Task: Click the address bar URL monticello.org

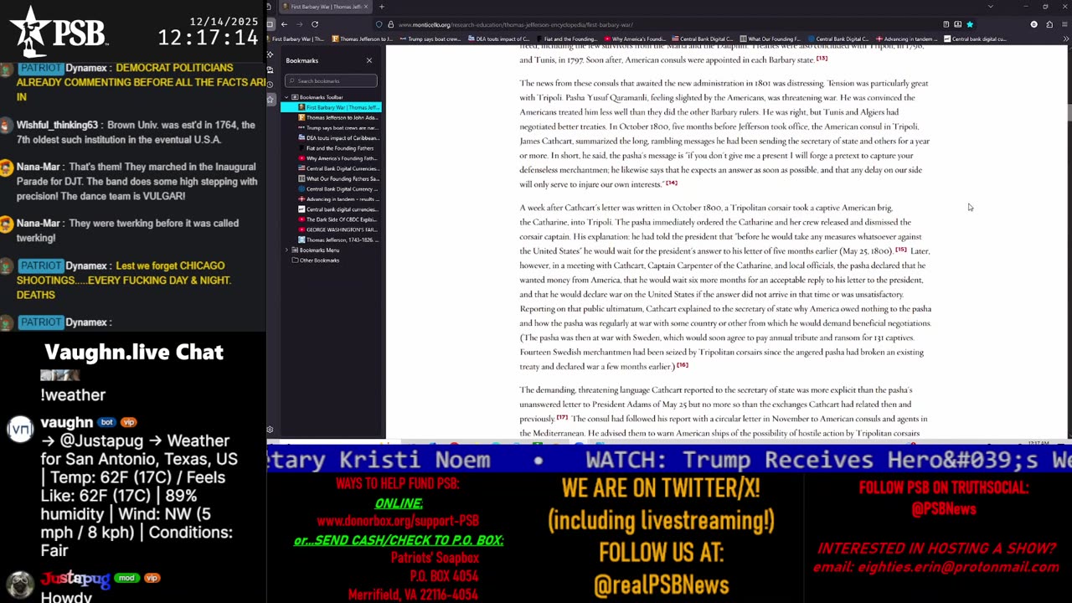Action: click(515, 24)
